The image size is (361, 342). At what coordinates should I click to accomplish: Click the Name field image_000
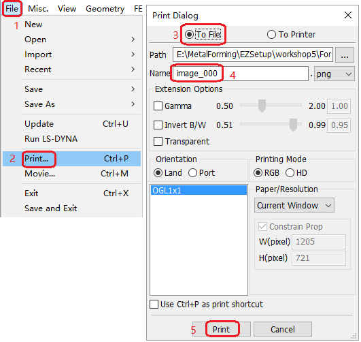tap(241, 74)
